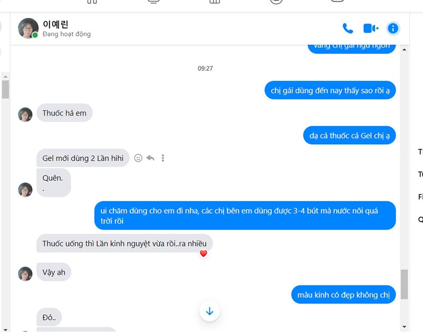This screenshot has width=423, height=332.
Task: Jump to latest messages with down arrow button
Action: (x=209, y=311)
